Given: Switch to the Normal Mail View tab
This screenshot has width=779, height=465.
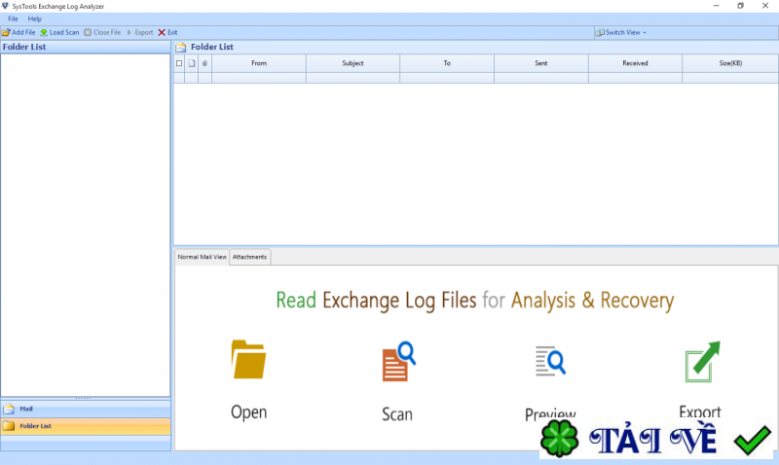Looking at the screenshot, I should click(x=202, y=257).
